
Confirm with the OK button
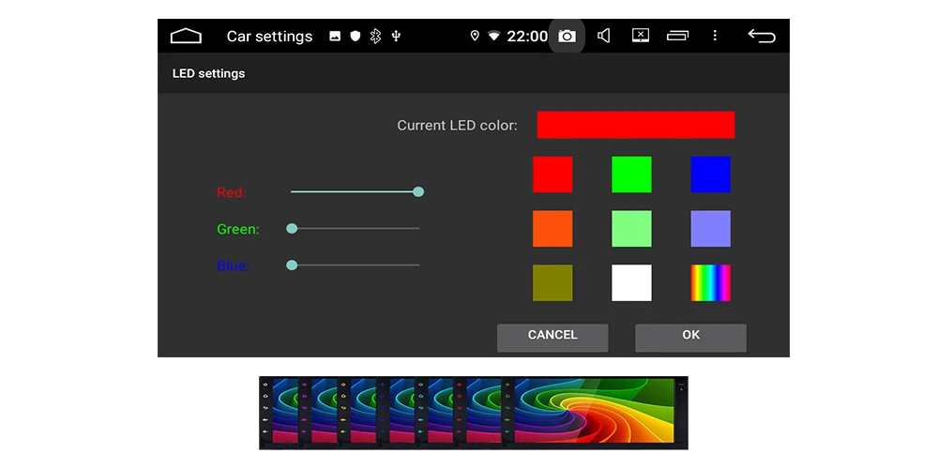click(x=691, y=338)
